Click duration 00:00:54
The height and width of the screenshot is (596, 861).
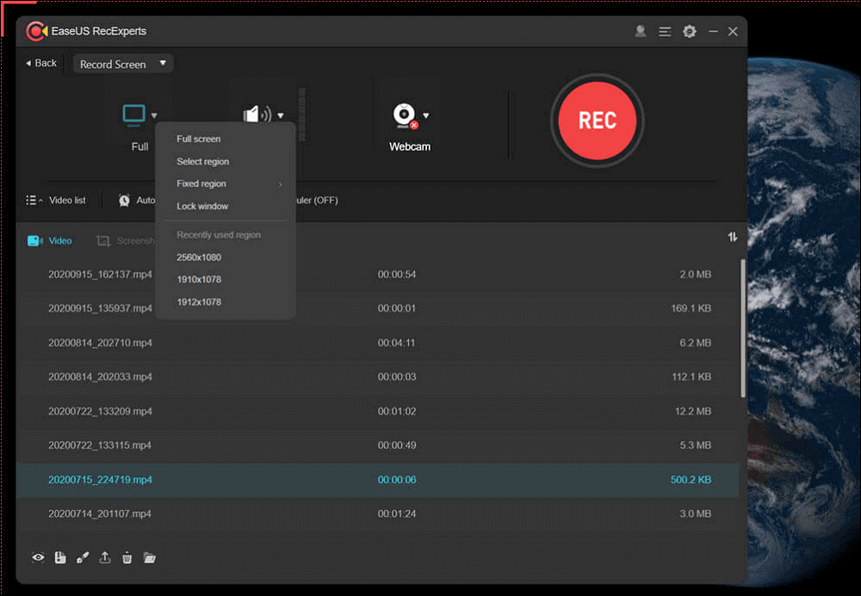[x=396, y=274]
